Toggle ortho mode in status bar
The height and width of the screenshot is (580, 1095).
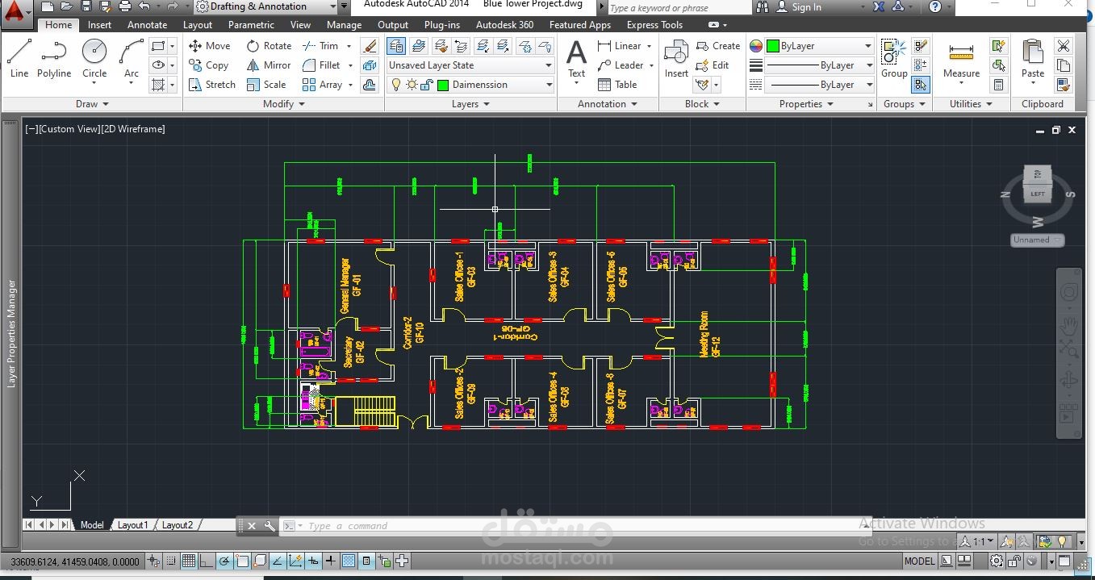[x=207, y=561]
